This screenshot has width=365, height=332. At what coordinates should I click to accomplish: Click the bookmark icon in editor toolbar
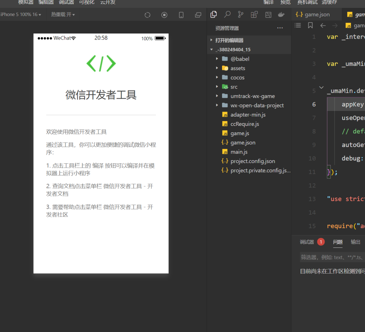coord(310,25)
